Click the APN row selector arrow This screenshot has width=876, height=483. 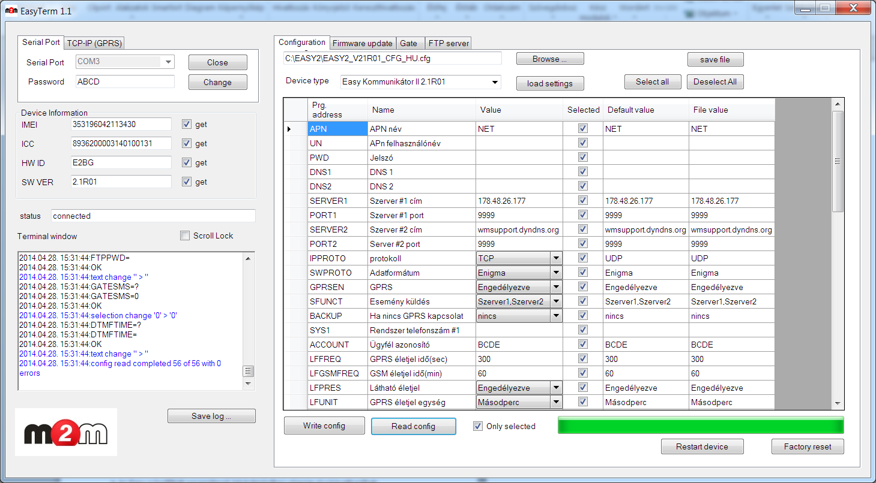coord(295,129)
